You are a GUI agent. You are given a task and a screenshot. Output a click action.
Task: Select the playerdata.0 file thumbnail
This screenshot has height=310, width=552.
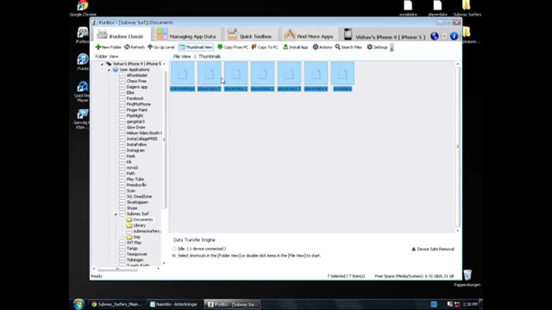click(x=209, y=77)
